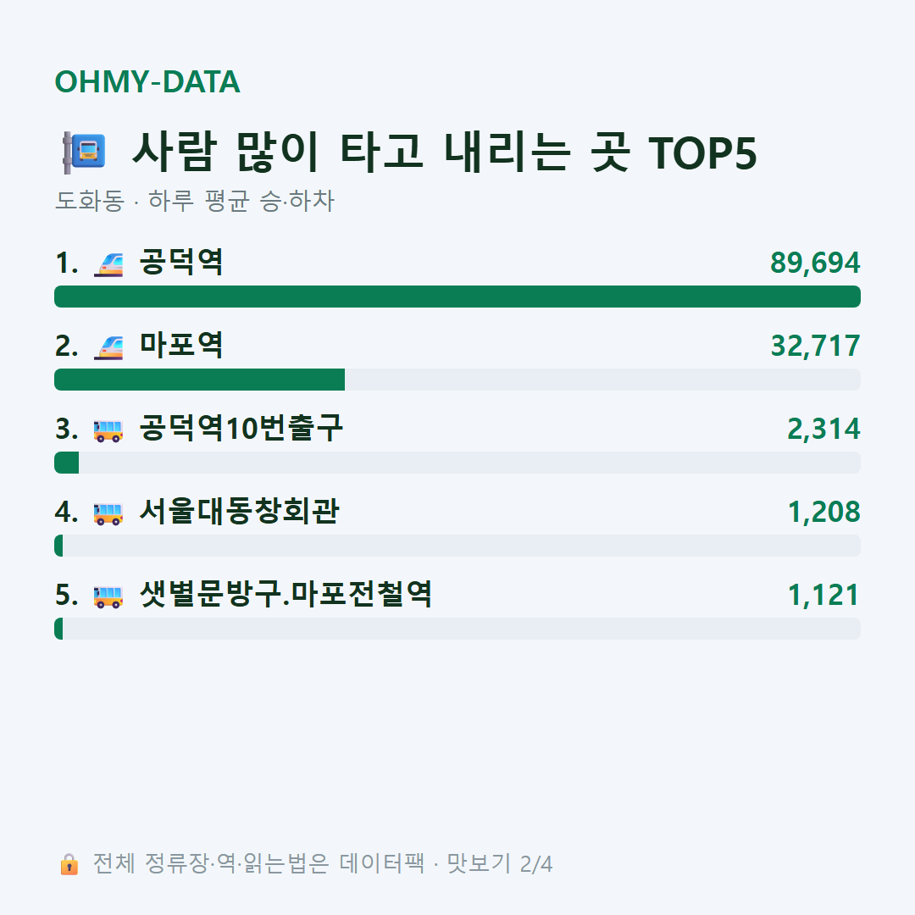
Task: Click the bus icon beside 샛별문방구.마포전철역
Action: coord(108,596)
